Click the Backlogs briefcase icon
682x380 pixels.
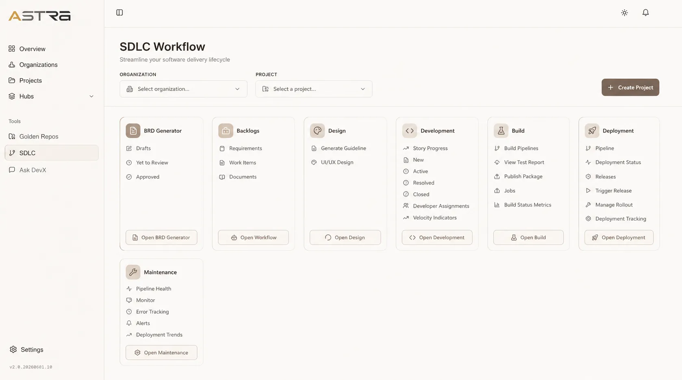click(226, 131)
